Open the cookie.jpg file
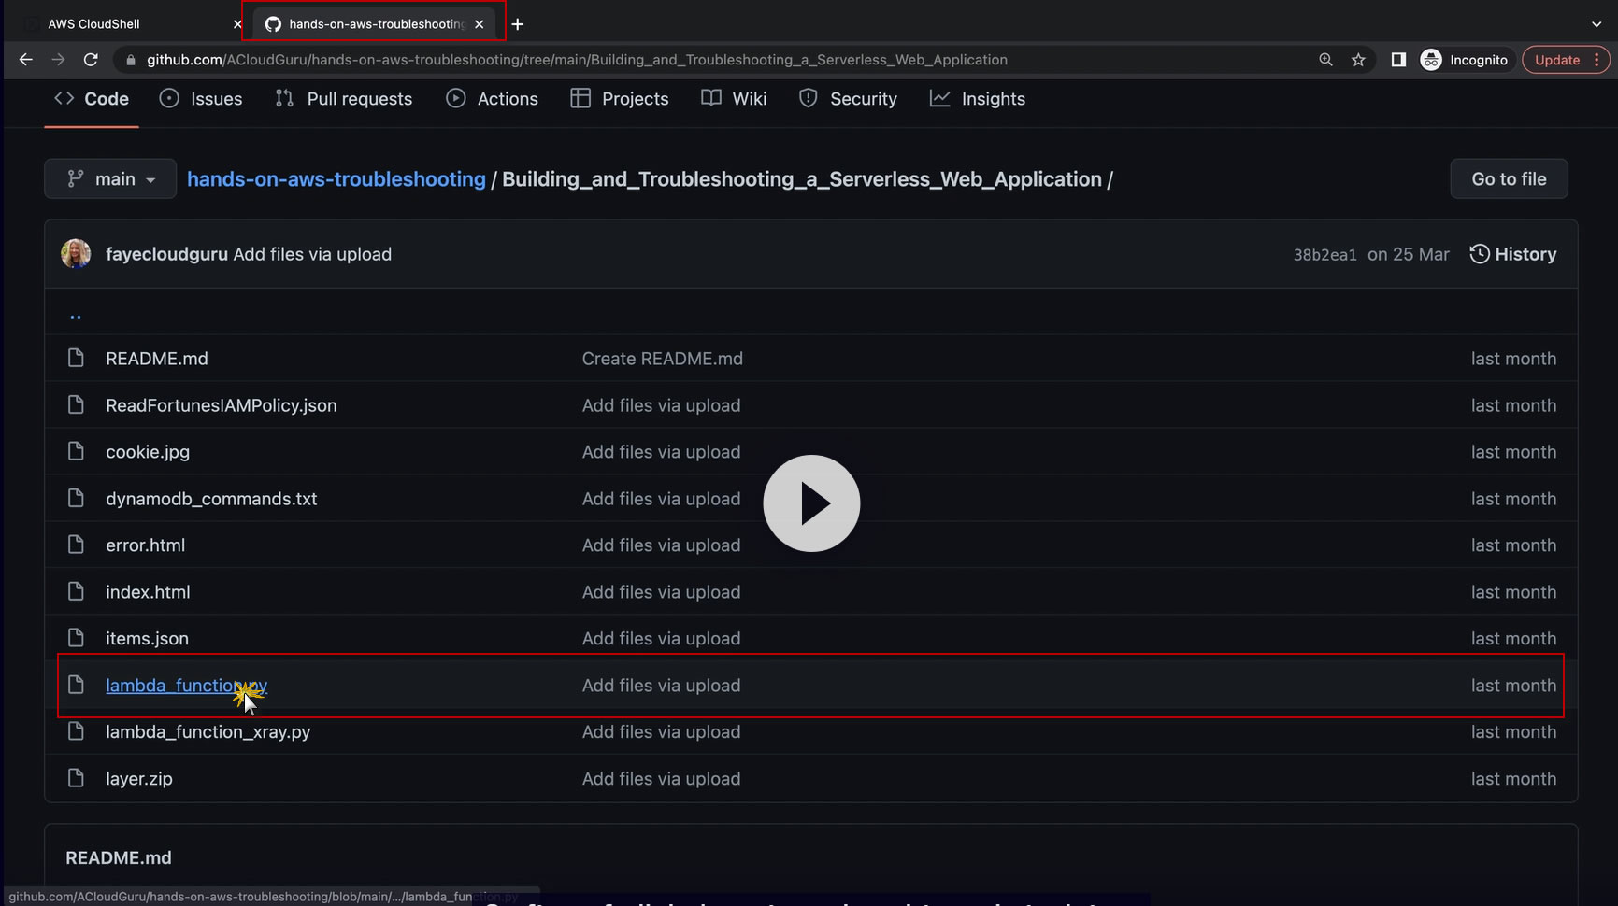Screen dimensions: 1618x906 click(x=148, y=452)
